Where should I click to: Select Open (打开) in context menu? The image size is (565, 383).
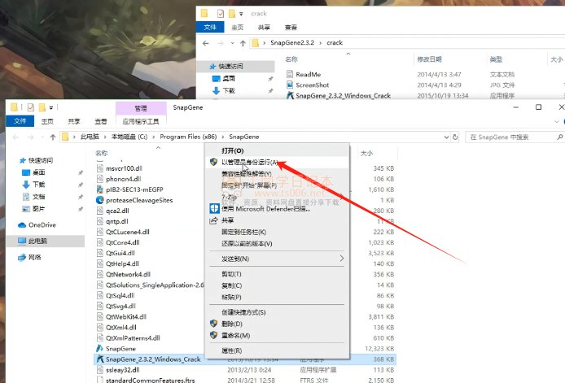point(232,150)
